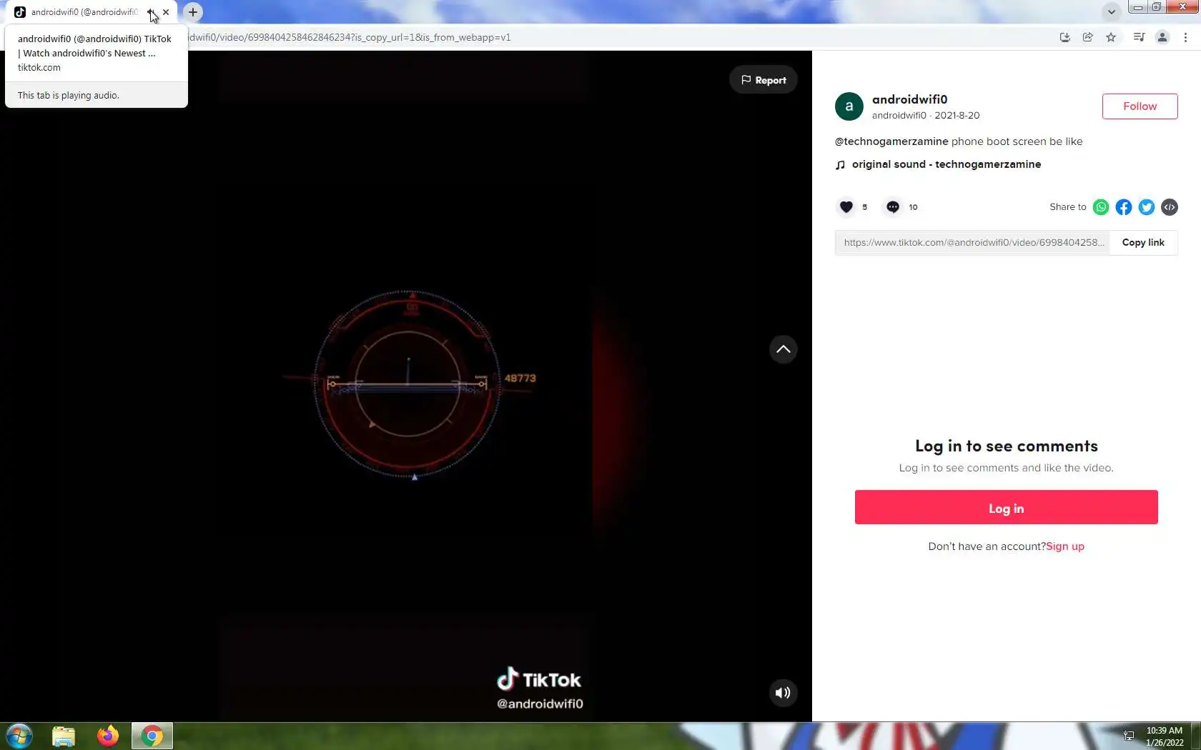Click Chrome taskbar icon
The height and width of the screenshot is (750, 1201).
(152, 736)
